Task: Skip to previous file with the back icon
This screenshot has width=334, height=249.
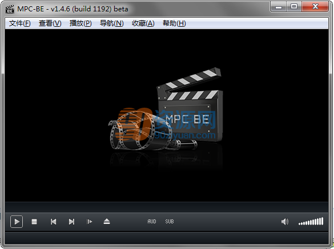Action: point(53,222)
